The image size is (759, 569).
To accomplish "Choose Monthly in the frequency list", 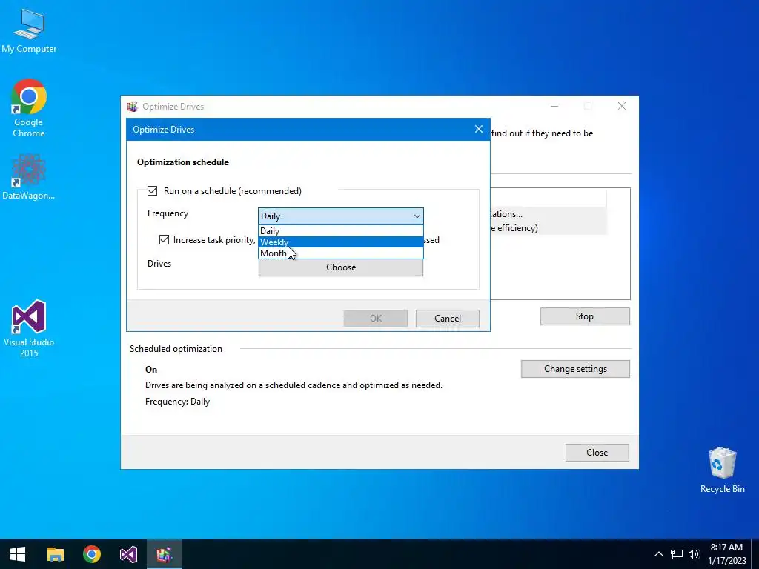I will (x=341, y=253).
